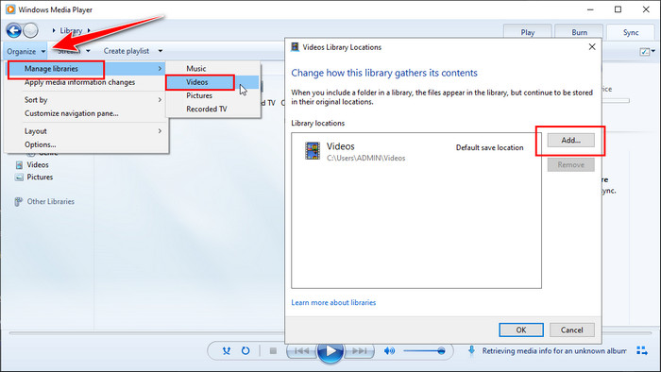Click the Other Libraries icon

[x=18, y=202]
